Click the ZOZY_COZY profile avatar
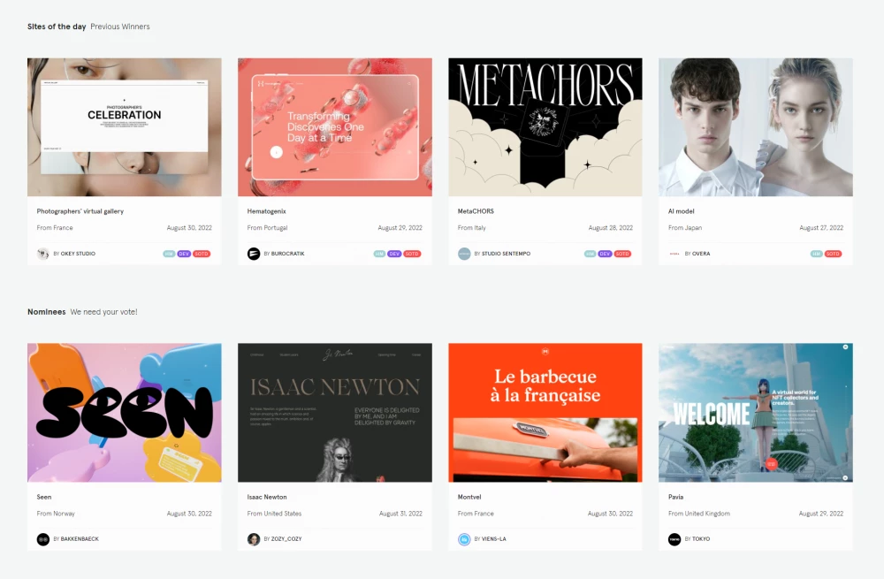Viewport: 884px width, 579px height. click(254, 539)
